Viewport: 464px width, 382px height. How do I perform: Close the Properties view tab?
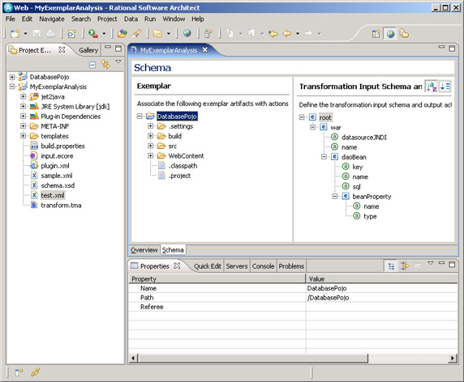[x=177, y=265]
